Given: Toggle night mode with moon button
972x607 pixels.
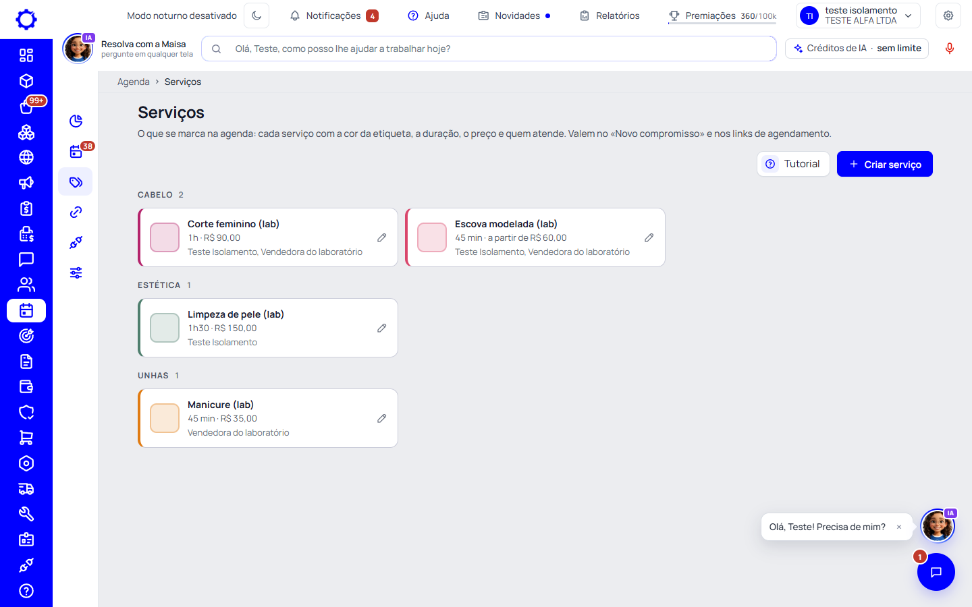Looking at the screenshot, I should tap(256, 16).
